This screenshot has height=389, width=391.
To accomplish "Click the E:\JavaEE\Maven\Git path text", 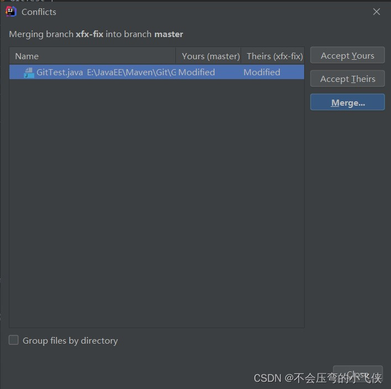I will point(132,72).
